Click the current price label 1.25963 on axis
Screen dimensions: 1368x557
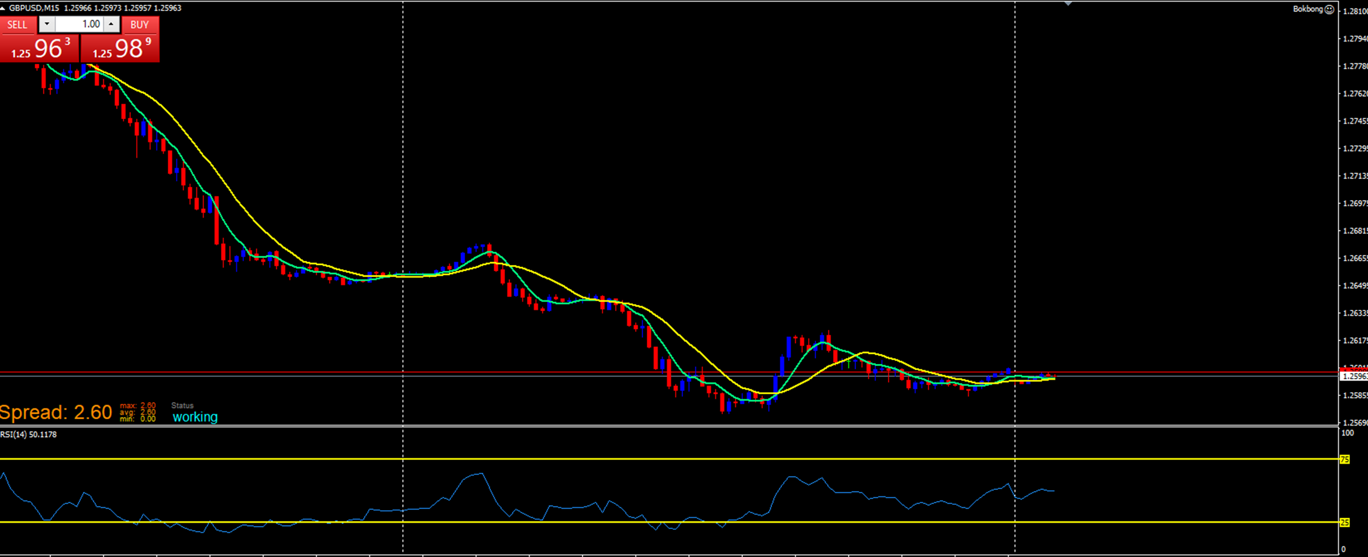pyautogui.click(x=1354, y=376)
